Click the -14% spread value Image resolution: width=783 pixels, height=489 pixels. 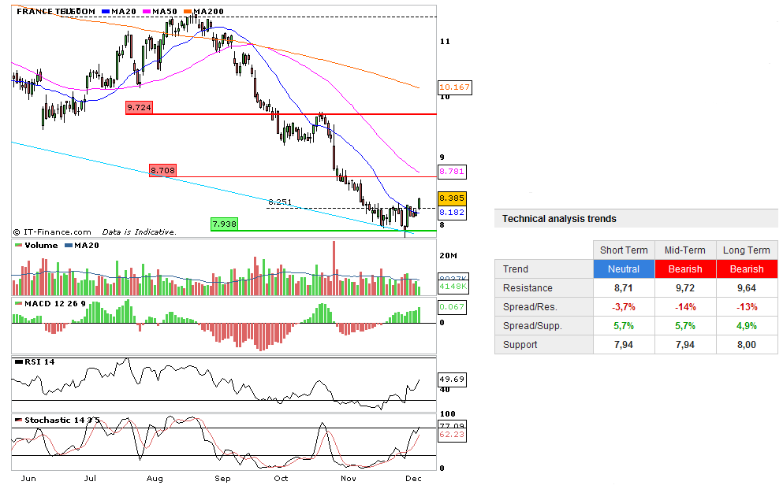click(x=685, y=307)
